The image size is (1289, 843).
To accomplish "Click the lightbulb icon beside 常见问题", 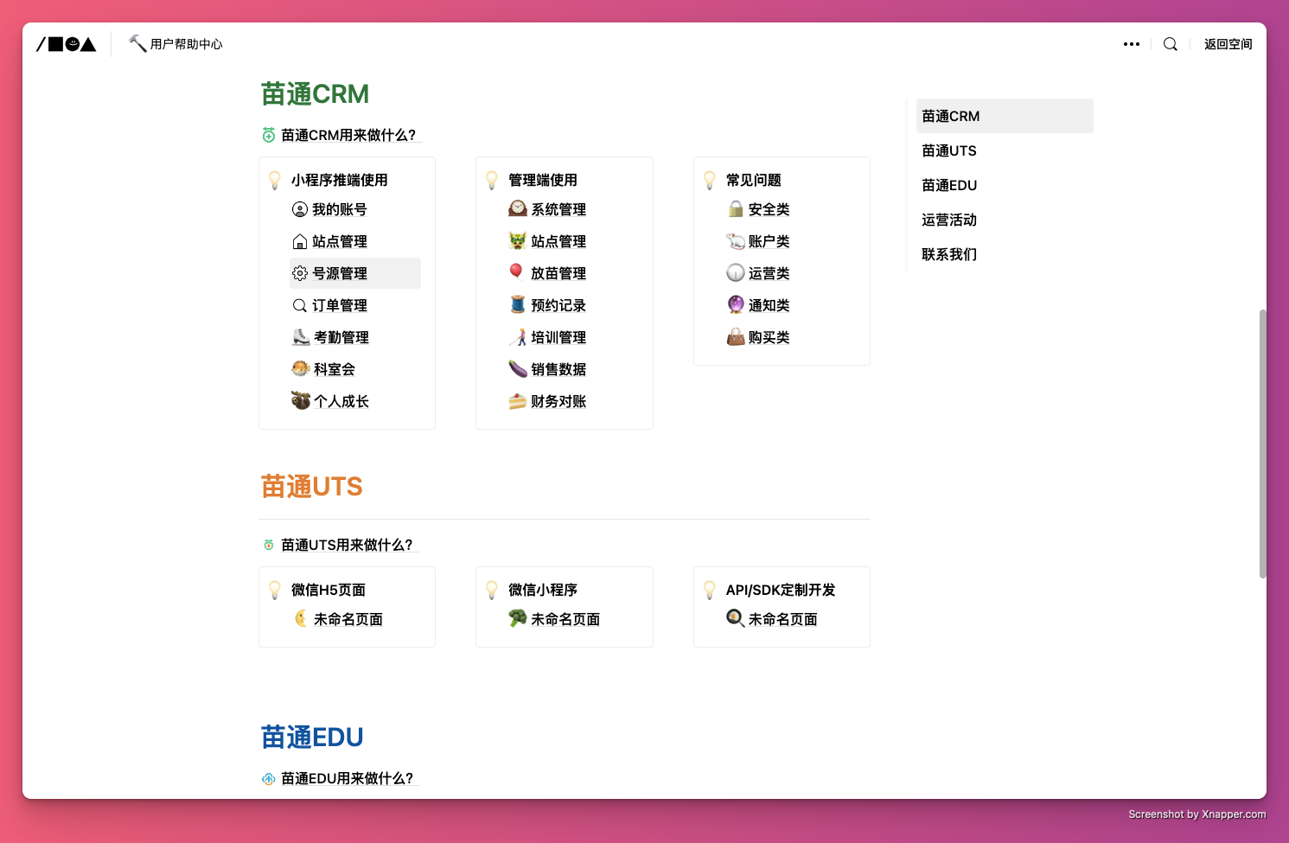I will (710, 180).
